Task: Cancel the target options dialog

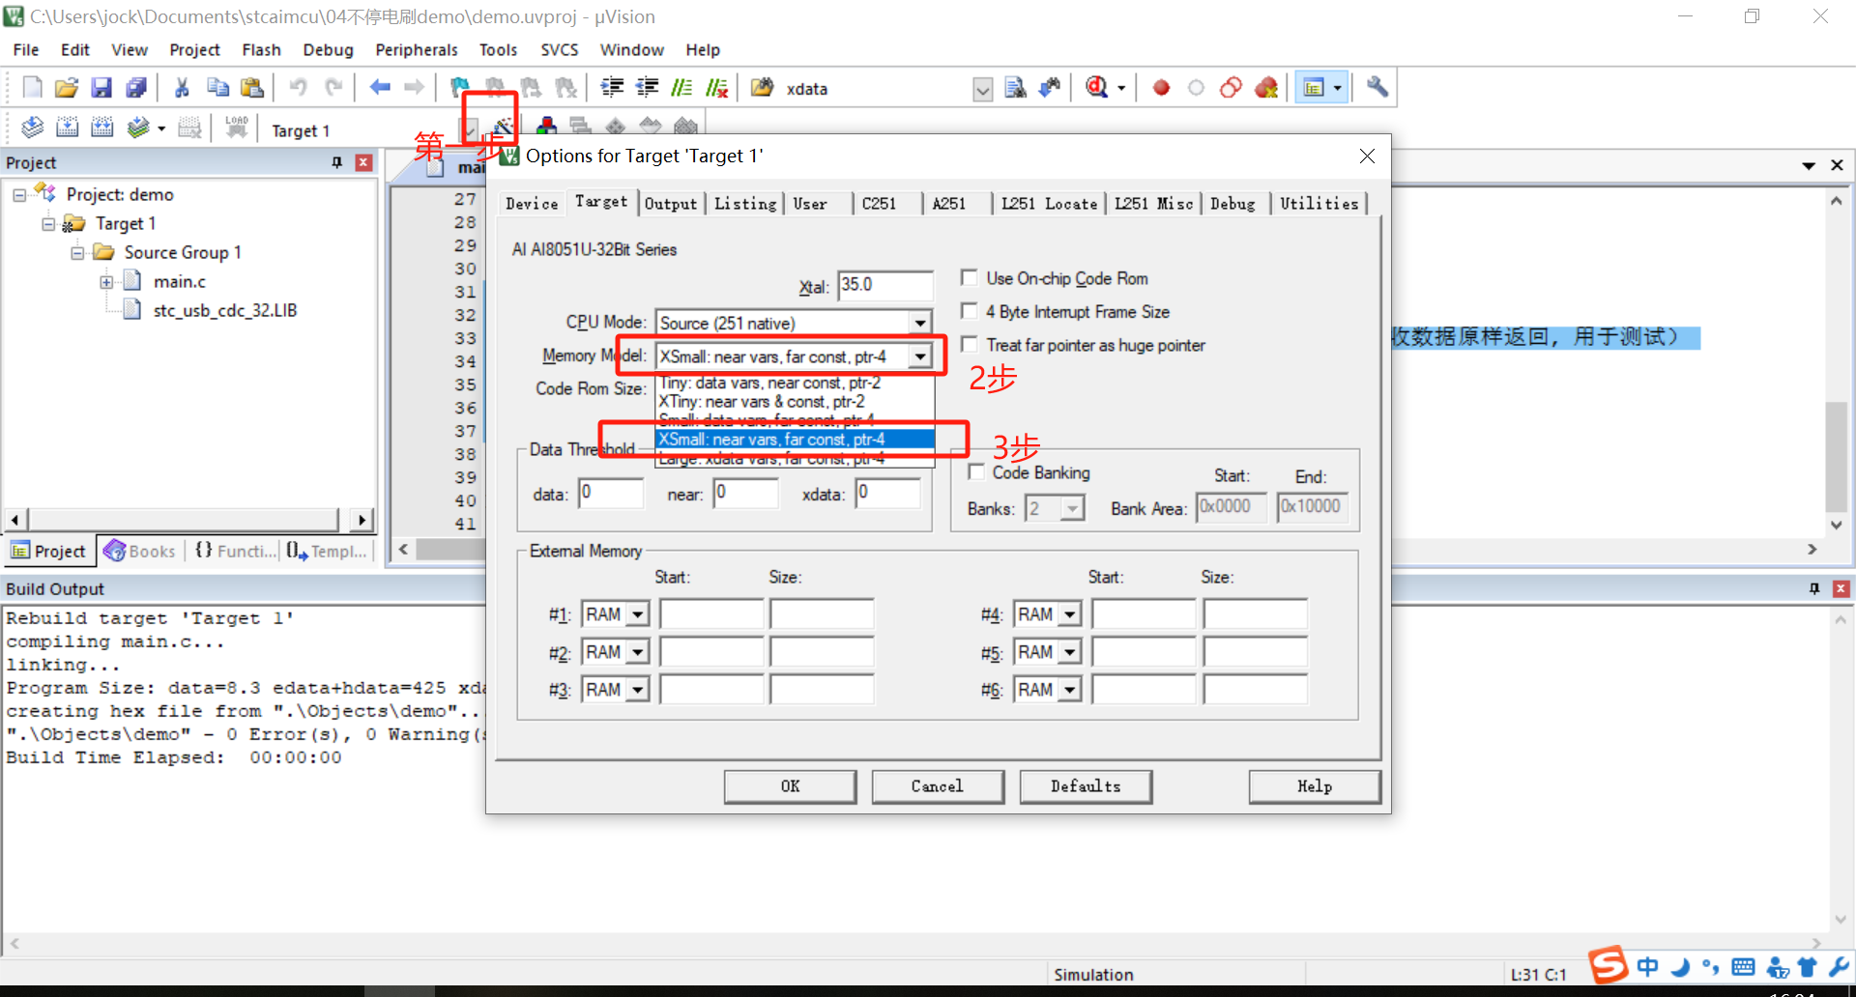Action: coord(937,786)
